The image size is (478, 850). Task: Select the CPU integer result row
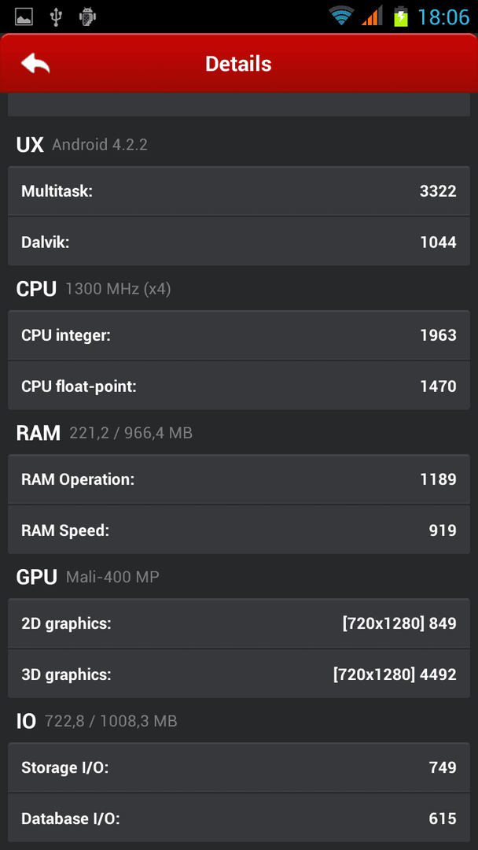pos(239,335)
